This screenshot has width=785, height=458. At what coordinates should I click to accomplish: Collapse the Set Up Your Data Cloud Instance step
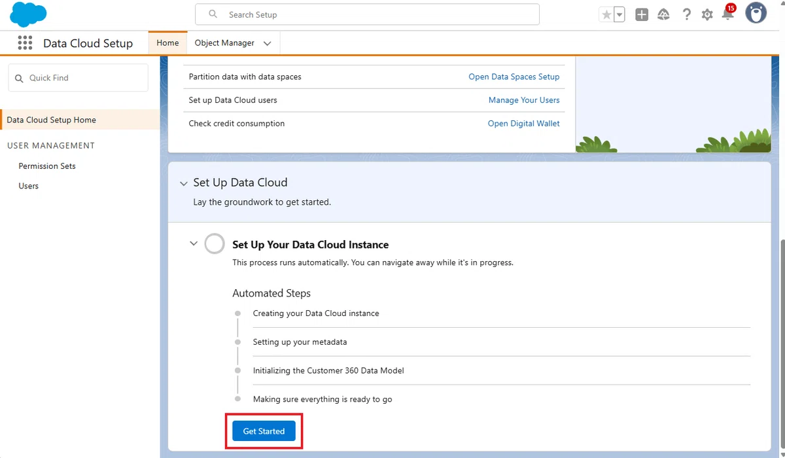[x=193, y=243]
